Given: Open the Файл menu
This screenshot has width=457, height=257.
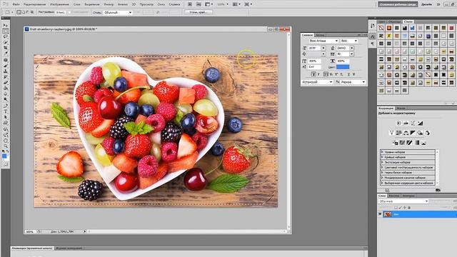Looking at the screenshot, I should click(16, 4).
